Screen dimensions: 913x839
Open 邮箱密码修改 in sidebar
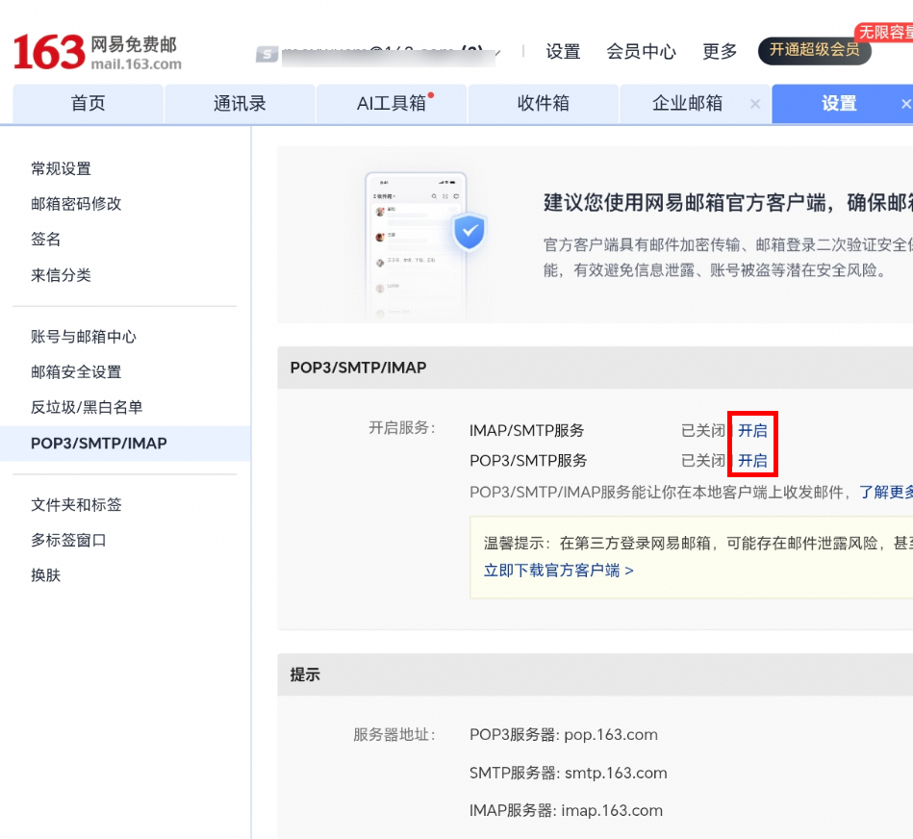click(76, 204)
